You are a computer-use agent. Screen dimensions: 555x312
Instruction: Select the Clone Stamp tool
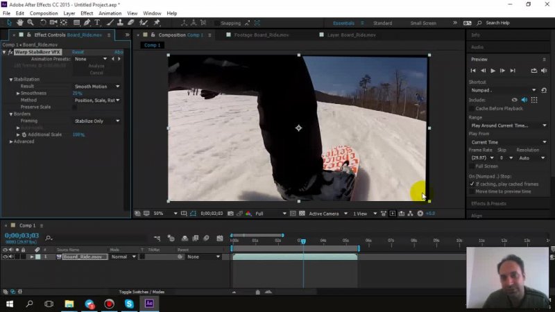point(119,23)
